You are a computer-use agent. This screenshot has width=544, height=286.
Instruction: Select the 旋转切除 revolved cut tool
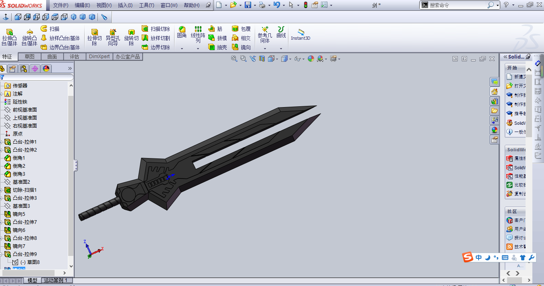click(131, 37)
